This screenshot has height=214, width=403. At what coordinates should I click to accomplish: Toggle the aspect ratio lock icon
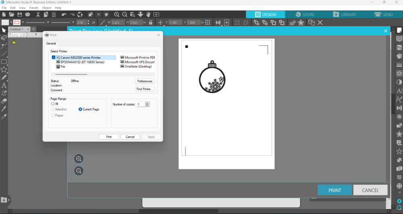[x=151, y=23]
